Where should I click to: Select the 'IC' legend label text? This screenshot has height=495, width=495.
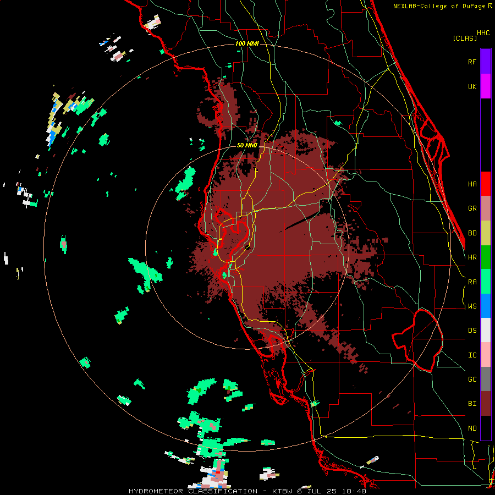point(472,355)
